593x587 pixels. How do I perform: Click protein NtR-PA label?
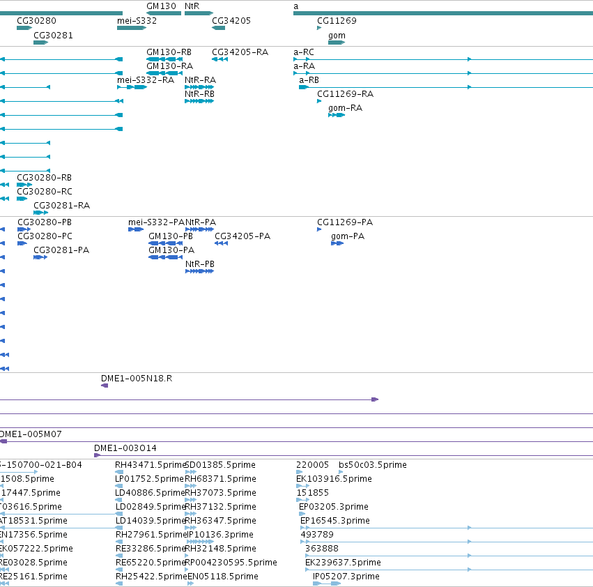pos(201,222)
